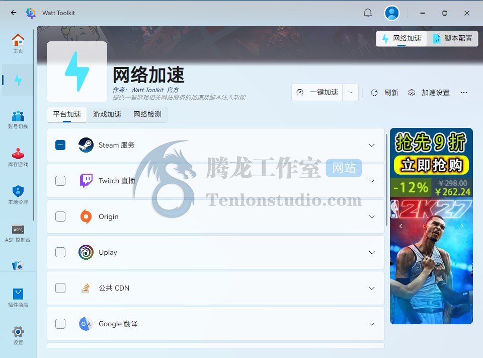
Task: Open 库存游戏 library games
Action: tap(18, 157)
